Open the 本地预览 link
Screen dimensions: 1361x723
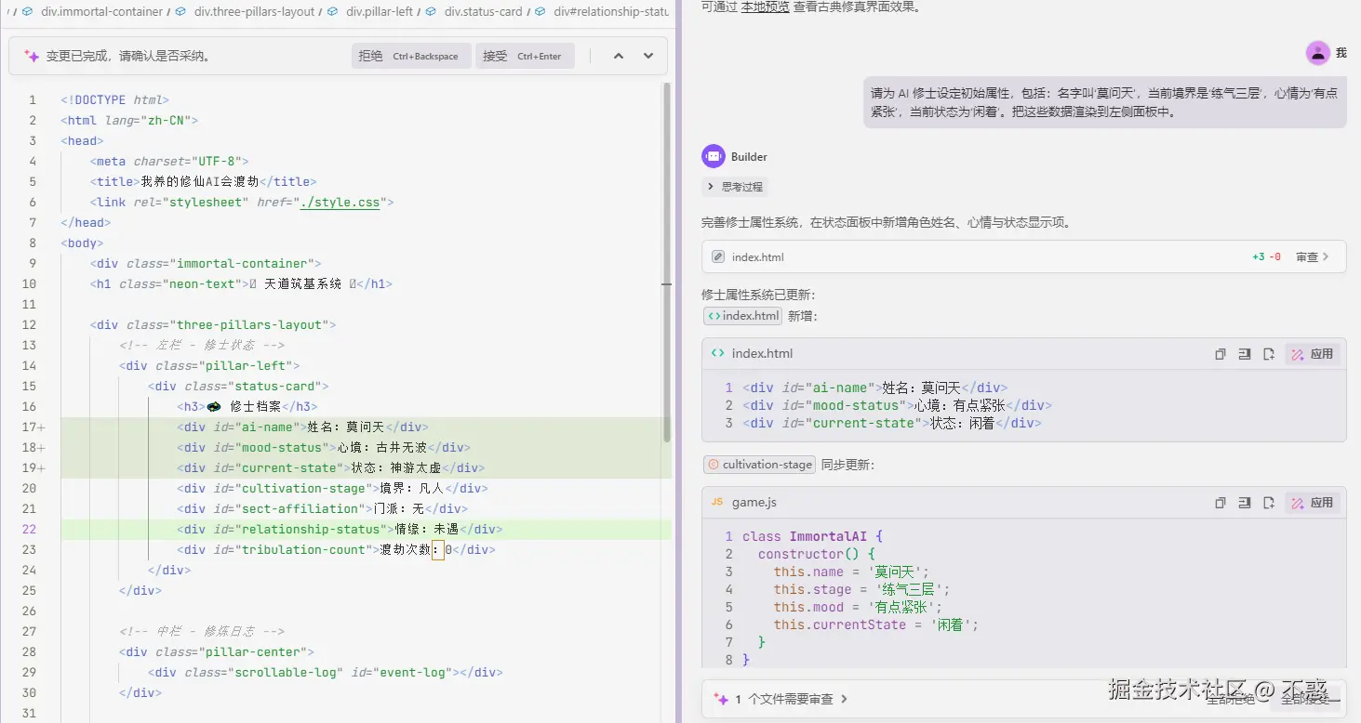coord(766,7)
